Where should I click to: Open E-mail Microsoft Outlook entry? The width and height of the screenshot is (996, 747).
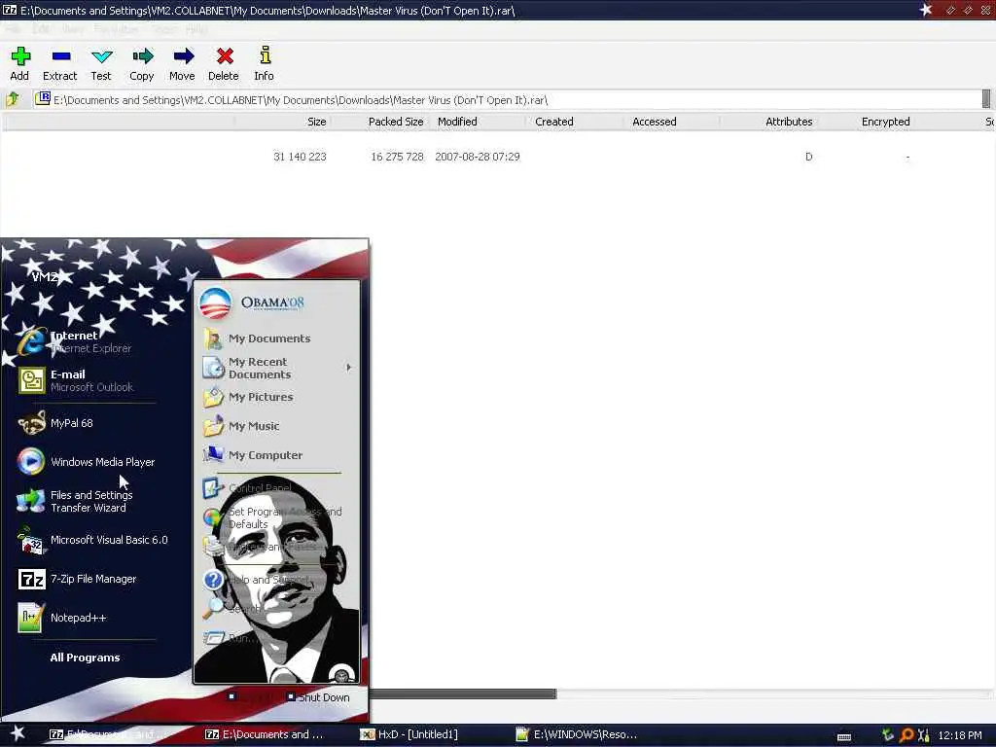(x=89, y=380)
